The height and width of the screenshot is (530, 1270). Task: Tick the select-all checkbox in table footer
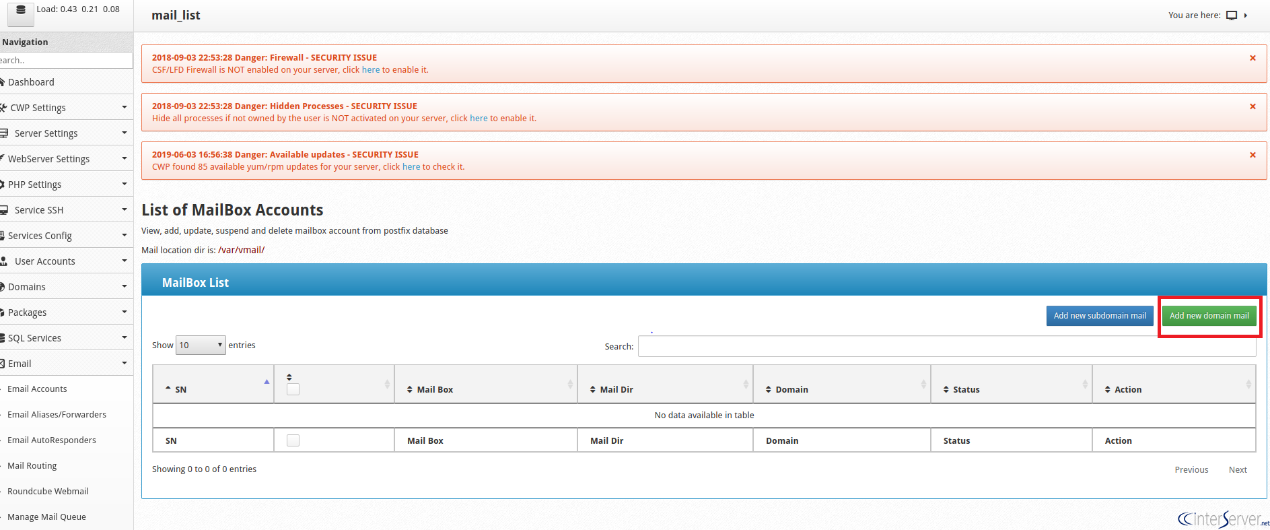(x=293, y=440)
